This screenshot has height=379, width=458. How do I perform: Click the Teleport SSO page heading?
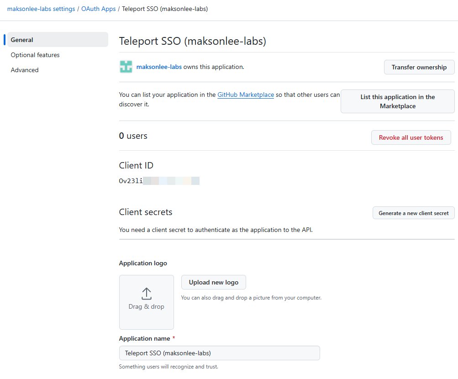(x=192, y=41)
